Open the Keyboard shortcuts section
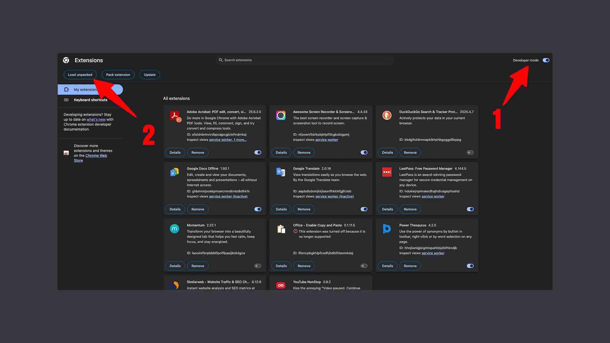Image resolution: width=610 pixels, height=343 pixels. tap(91, 100)
